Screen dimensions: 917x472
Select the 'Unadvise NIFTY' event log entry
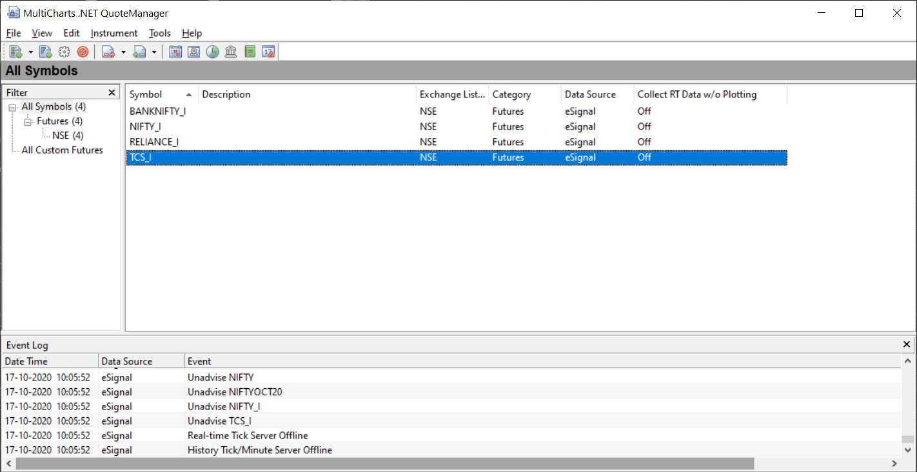pyautogui.click(x=451, y=377)
